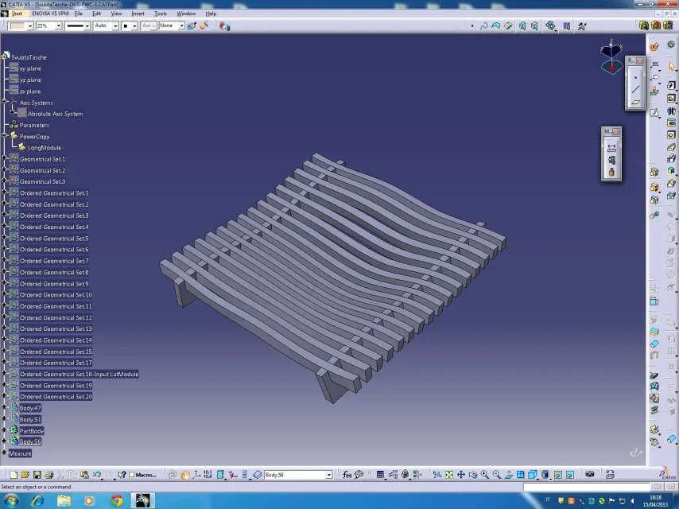Select the Plane tool in floating toolbar
The height and width of the screenshot is (509, 679).
[x=635, y=103]
